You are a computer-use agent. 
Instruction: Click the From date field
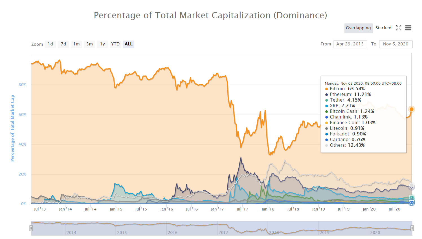coord(350,44)
